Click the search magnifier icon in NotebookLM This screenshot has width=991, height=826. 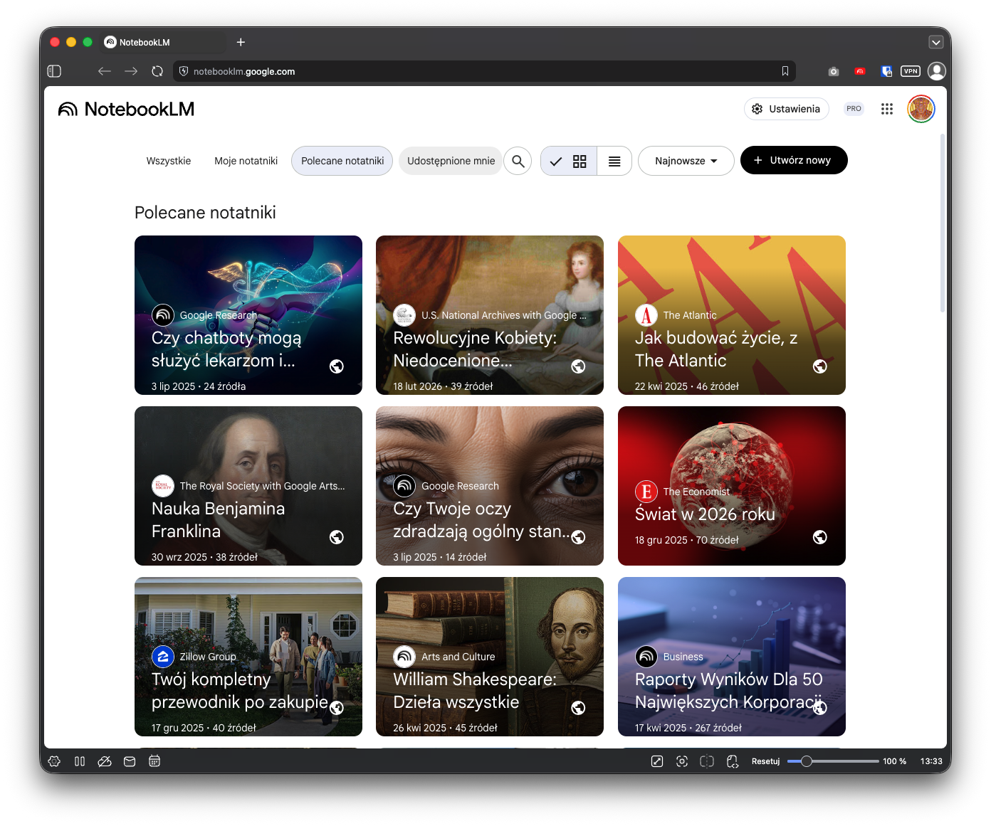click(518, 161)
